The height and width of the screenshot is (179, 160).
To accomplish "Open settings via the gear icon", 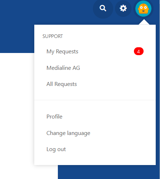I will coord(123,8).
